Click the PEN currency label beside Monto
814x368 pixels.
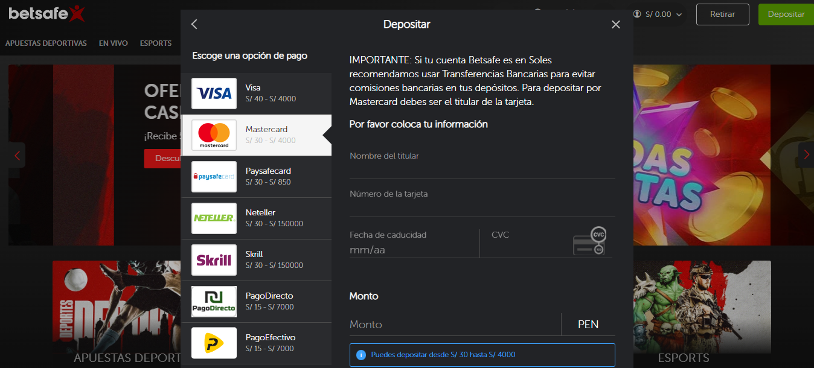[x=588, y=324]
